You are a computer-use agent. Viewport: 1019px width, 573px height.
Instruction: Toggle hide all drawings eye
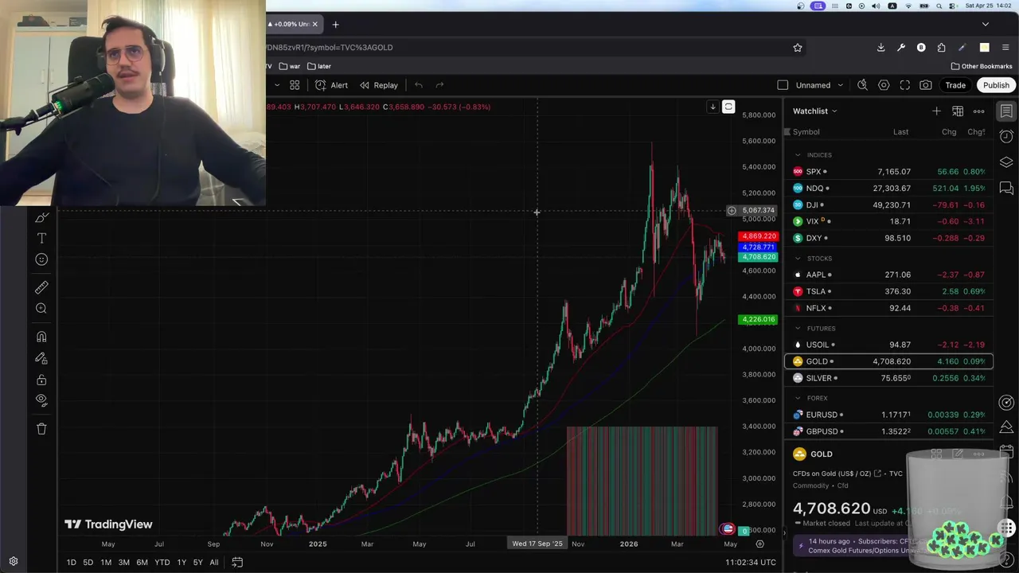(41, 400)
